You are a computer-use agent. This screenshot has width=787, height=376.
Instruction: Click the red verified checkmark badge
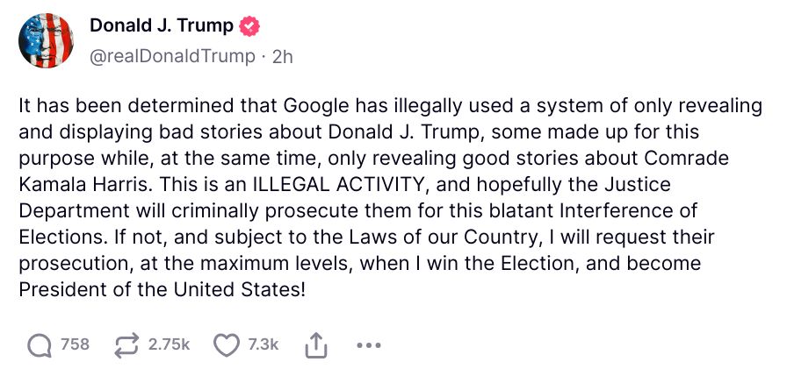pyautogui.click(x=249, y=25)
